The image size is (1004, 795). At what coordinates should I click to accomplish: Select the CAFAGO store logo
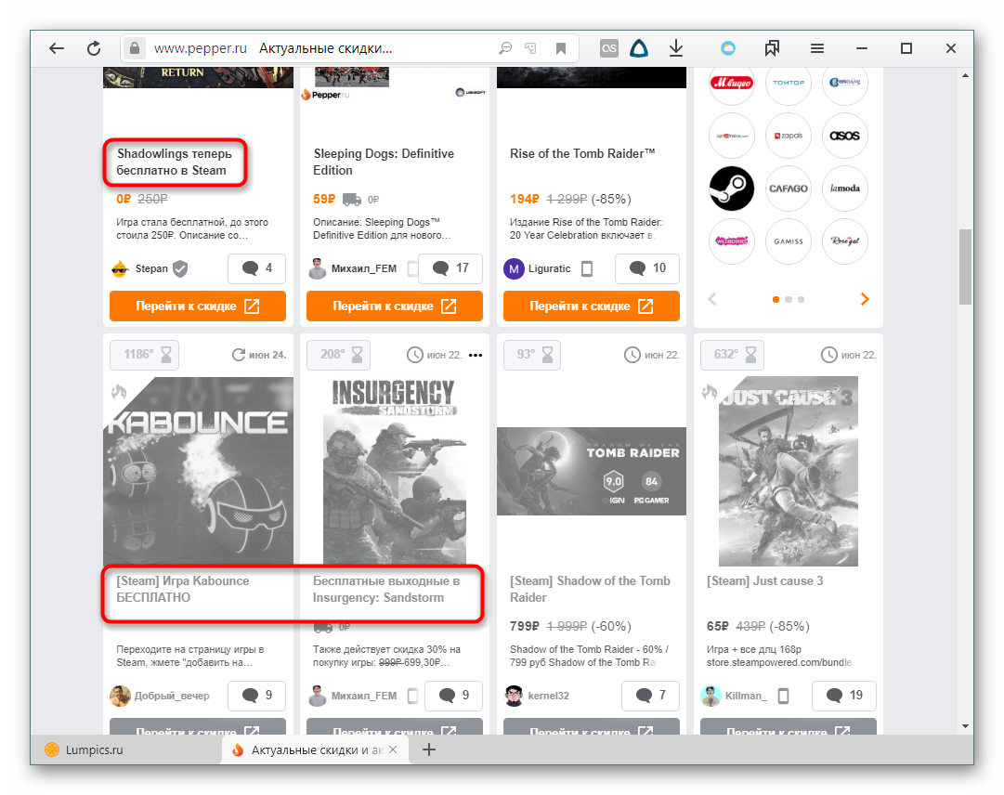coord(789,189)
